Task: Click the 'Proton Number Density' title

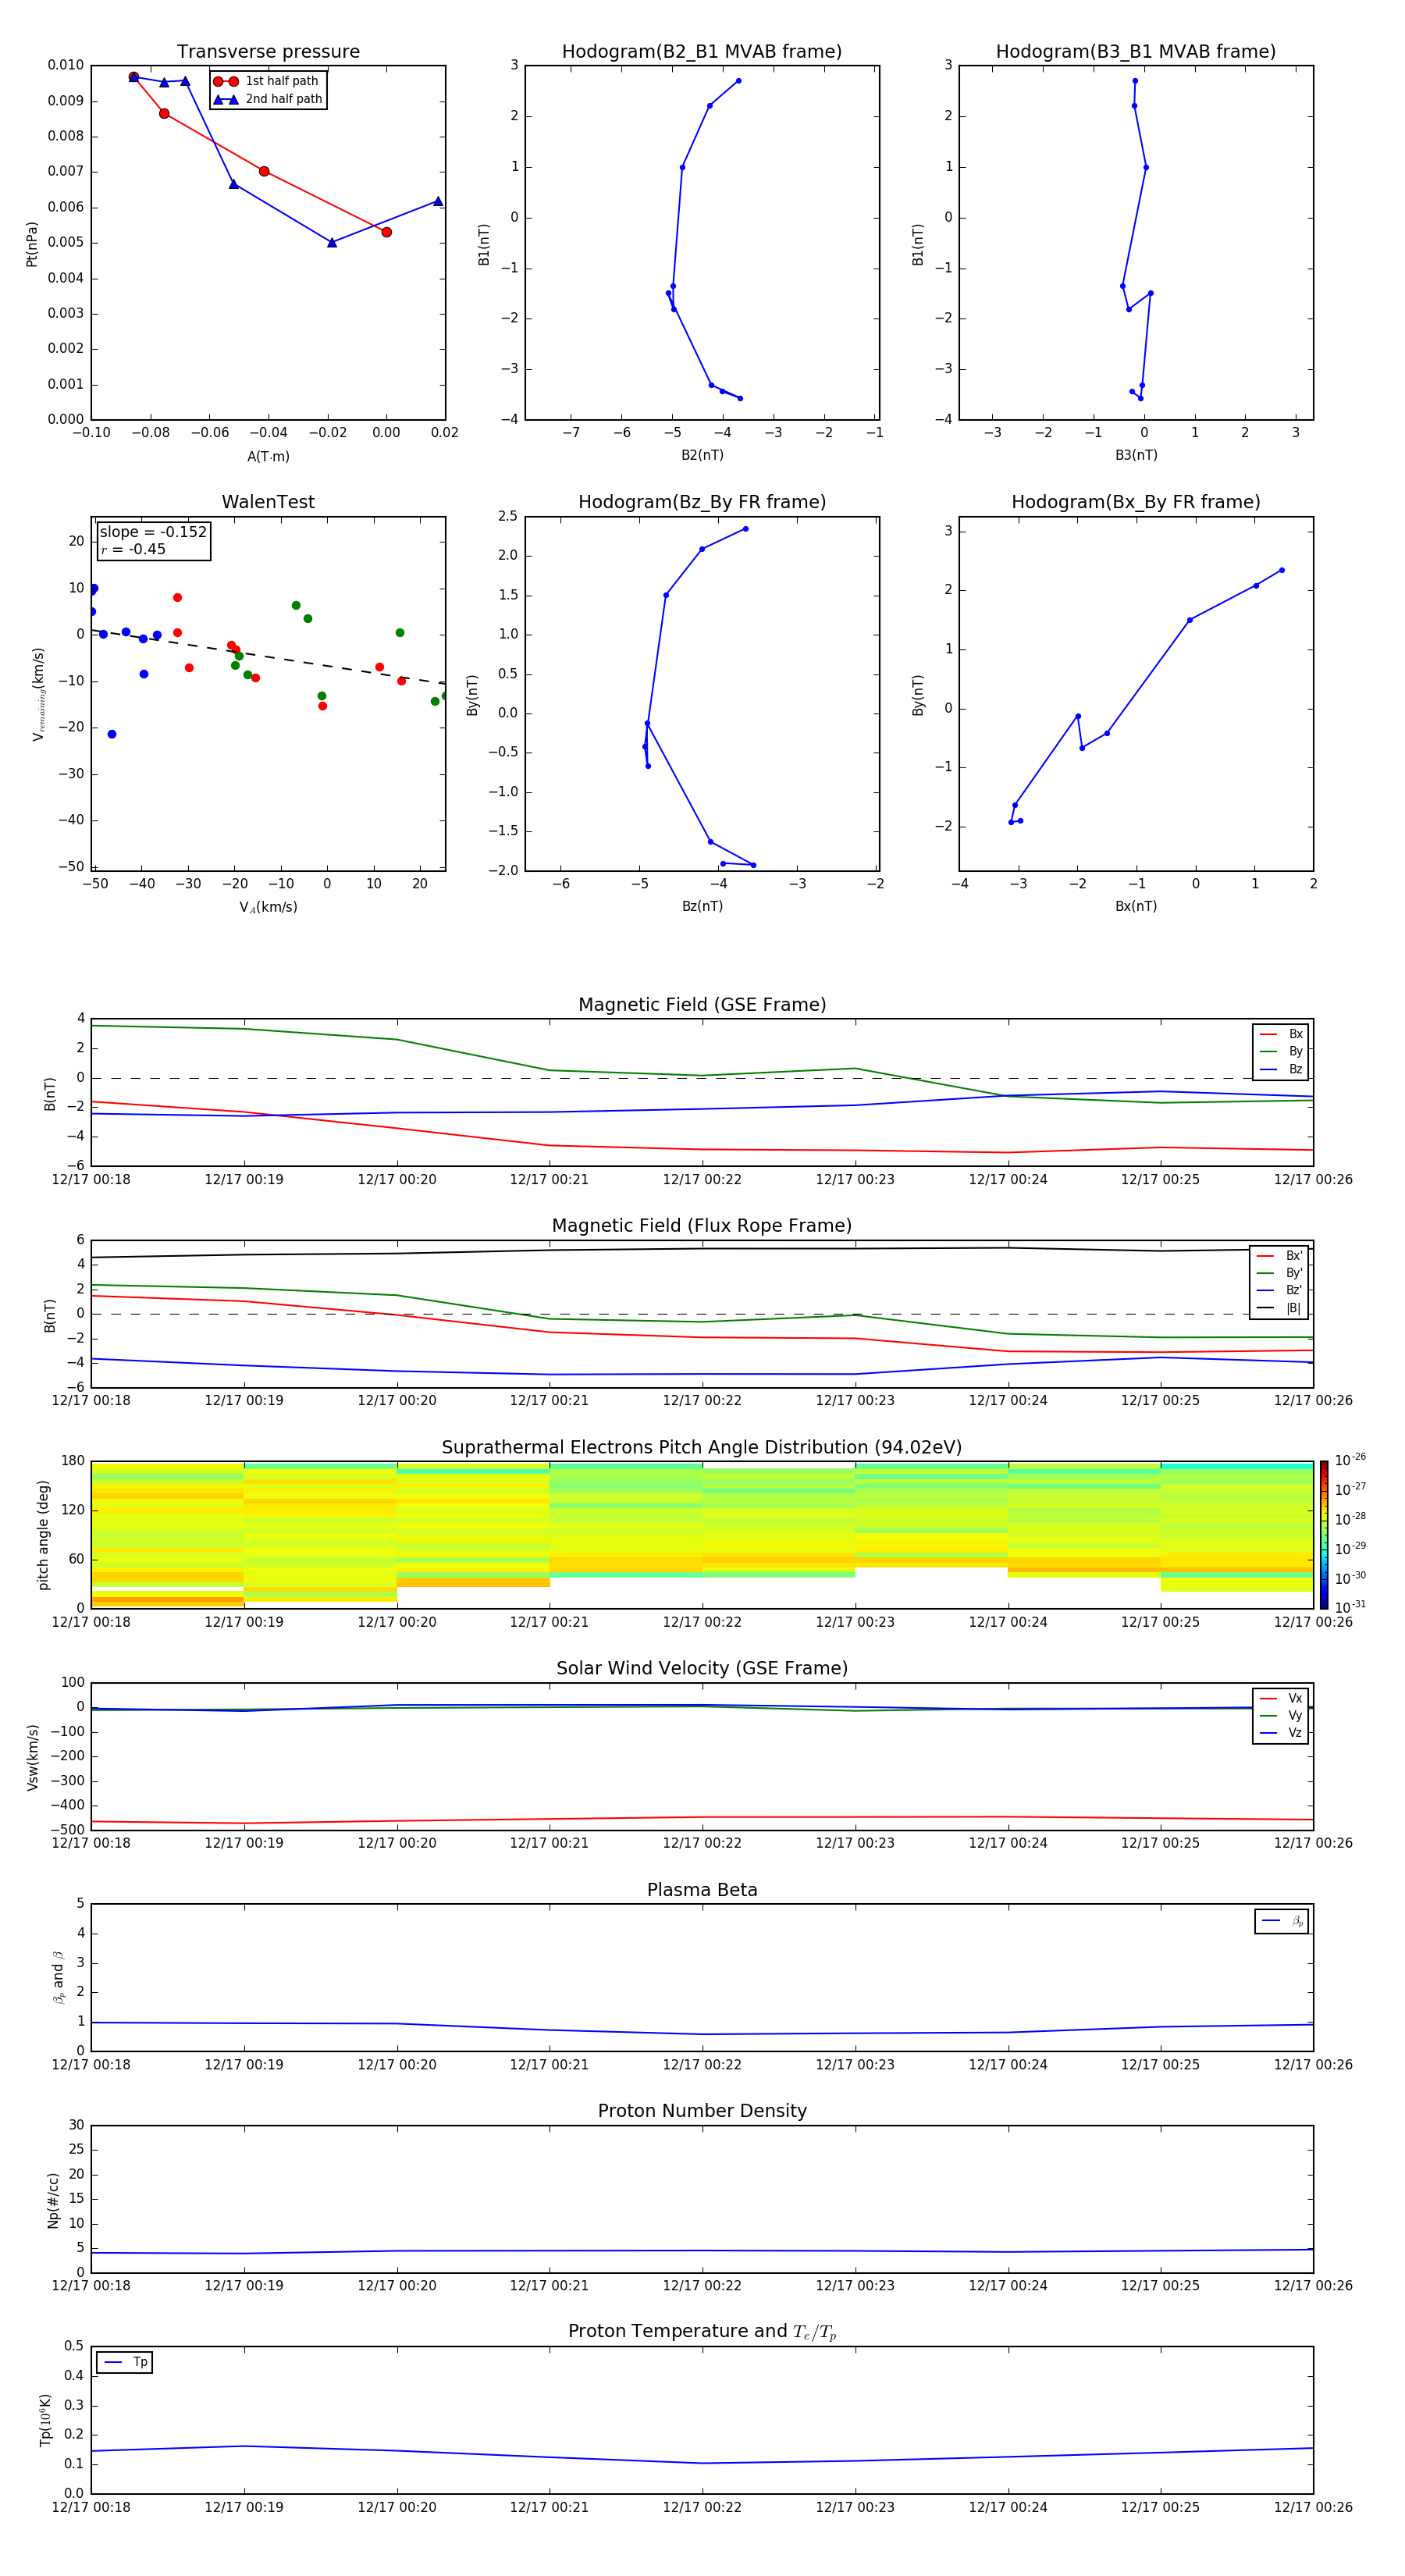Action: [x=702, y=2111]
